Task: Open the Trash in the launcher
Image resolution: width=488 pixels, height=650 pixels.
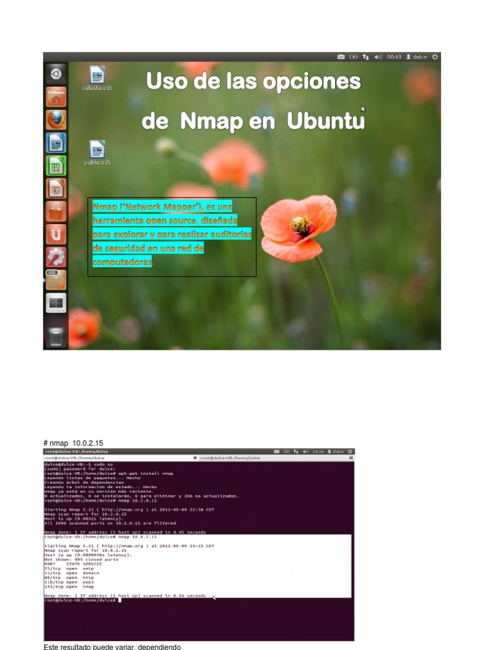Action: 56,336
